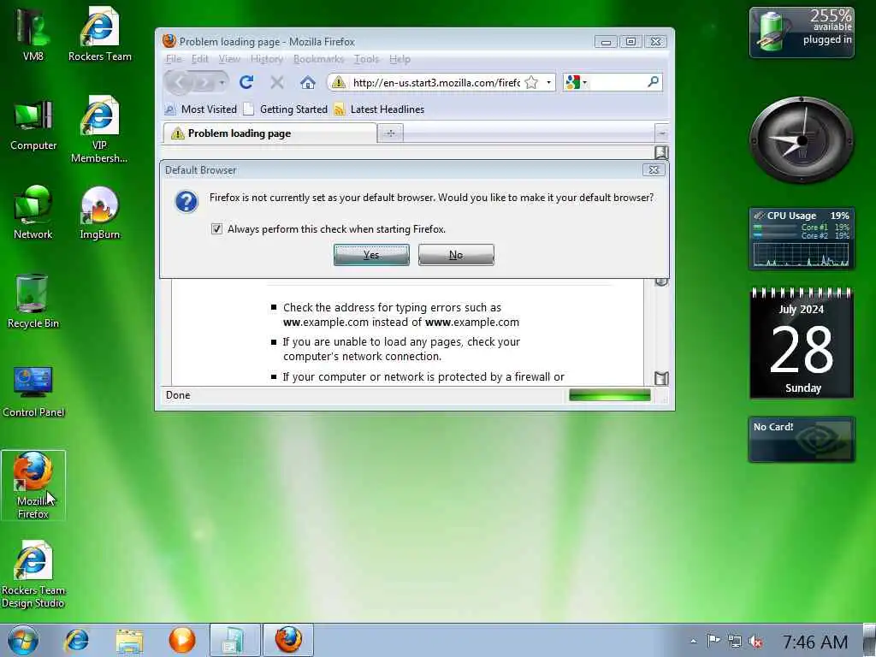876x657 pixels.
Task: Click the Firefox Reload button
Action: (246, 83)
